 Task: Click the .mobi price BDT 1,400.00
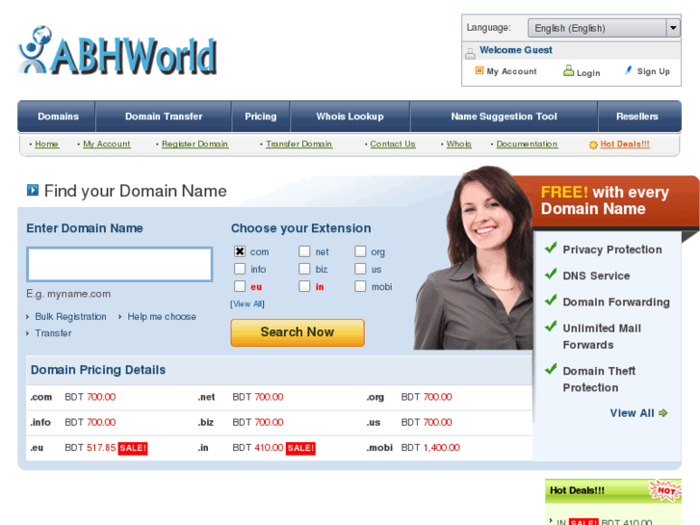430,448
